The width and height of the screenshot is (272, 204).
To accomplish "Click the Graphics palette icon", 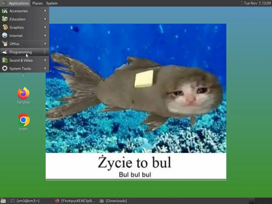I will coord(5,27).
